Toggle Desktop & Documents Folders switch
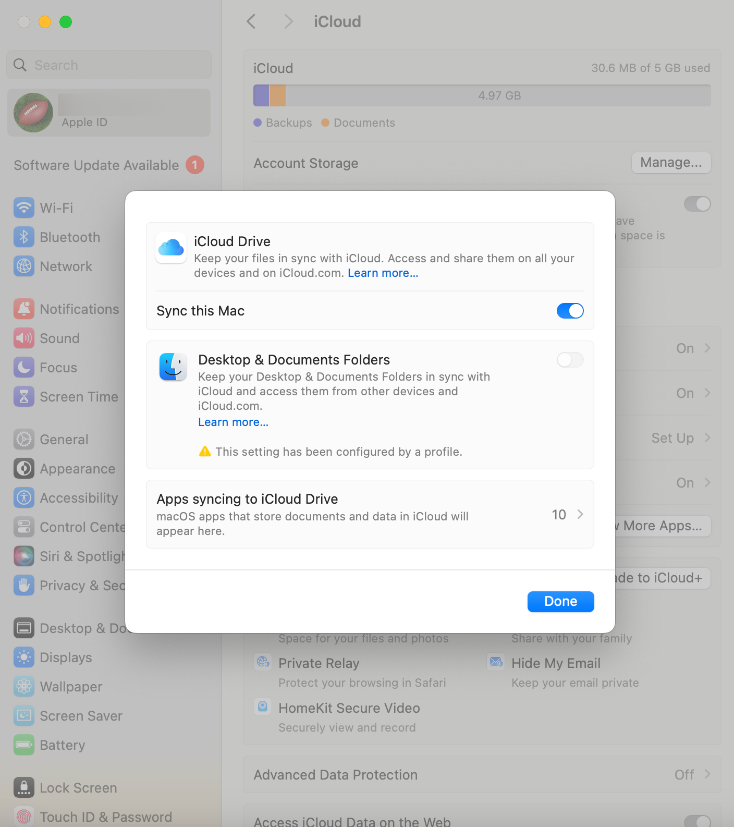 (570, 360)
